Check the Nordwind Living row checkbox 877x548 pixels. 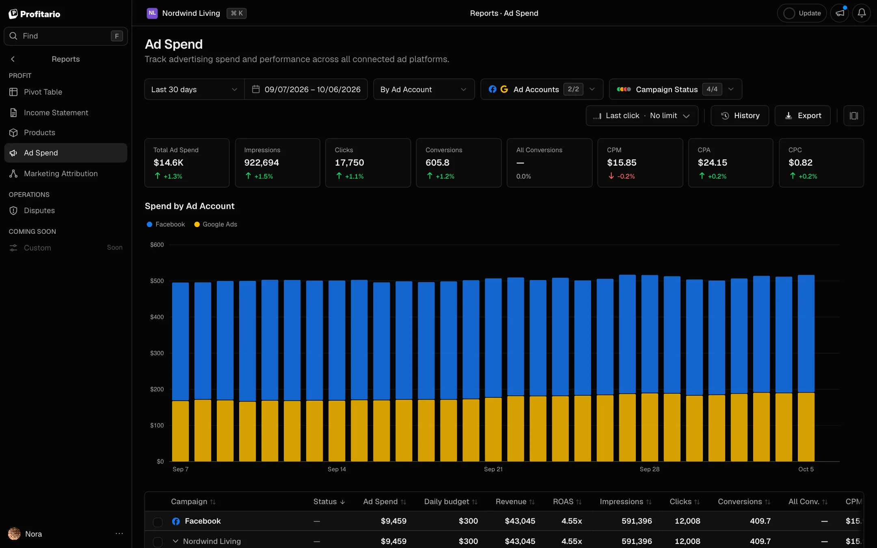click(158, 542)
